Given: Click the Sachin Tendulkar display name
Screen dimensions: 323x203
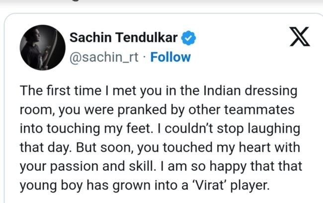Looking at the screenshot, I should click(123, 38).
